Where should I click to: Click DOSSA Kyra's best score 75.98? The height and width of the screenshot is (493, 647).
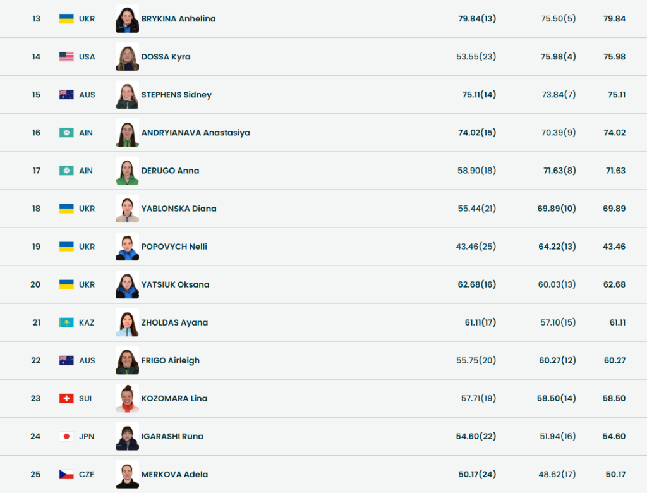click(x=614, y=57)
